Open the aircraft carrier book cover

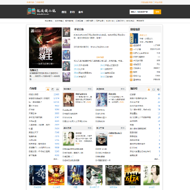(101, 138)
